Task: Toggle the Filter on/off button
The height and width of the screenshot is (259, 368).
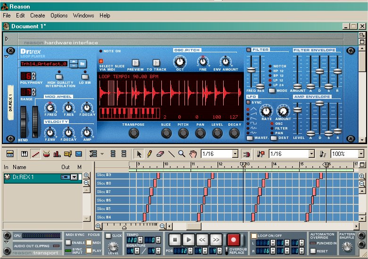Action: click(x=249, y=49)
